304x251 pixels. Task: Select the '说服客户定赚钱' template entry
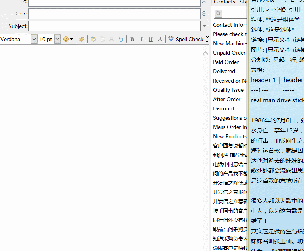tap(230, 248)
